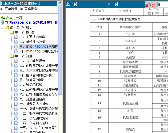
Task: Click table cell 水泵
Action: (130, 111)
